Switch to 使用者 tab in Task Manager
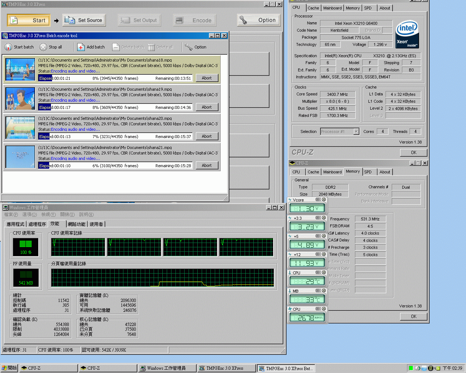Viewport: 466px width, 373px height. pyautogui.click(x=96, y=224)
